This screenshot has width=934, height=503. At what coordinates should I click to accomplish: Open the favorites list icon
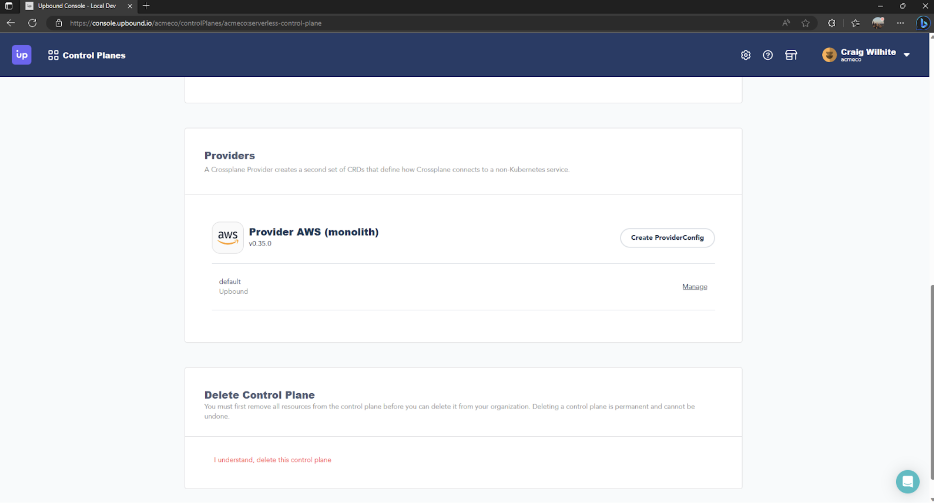tap(855, 23)
